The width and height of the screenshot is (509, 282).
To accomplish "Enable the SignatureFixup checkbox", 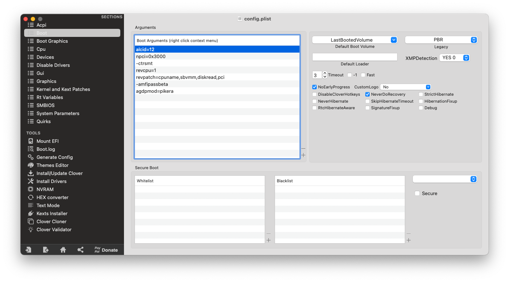I will tap(367, 108).
